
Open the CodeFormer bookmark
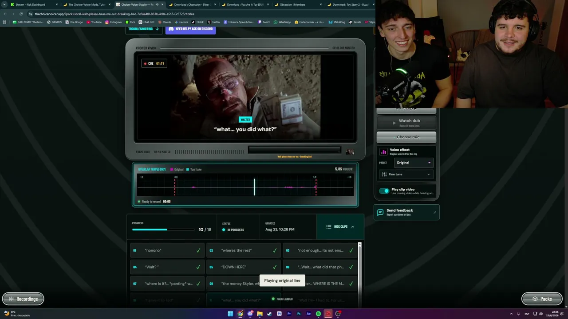[x=309, y=22]
